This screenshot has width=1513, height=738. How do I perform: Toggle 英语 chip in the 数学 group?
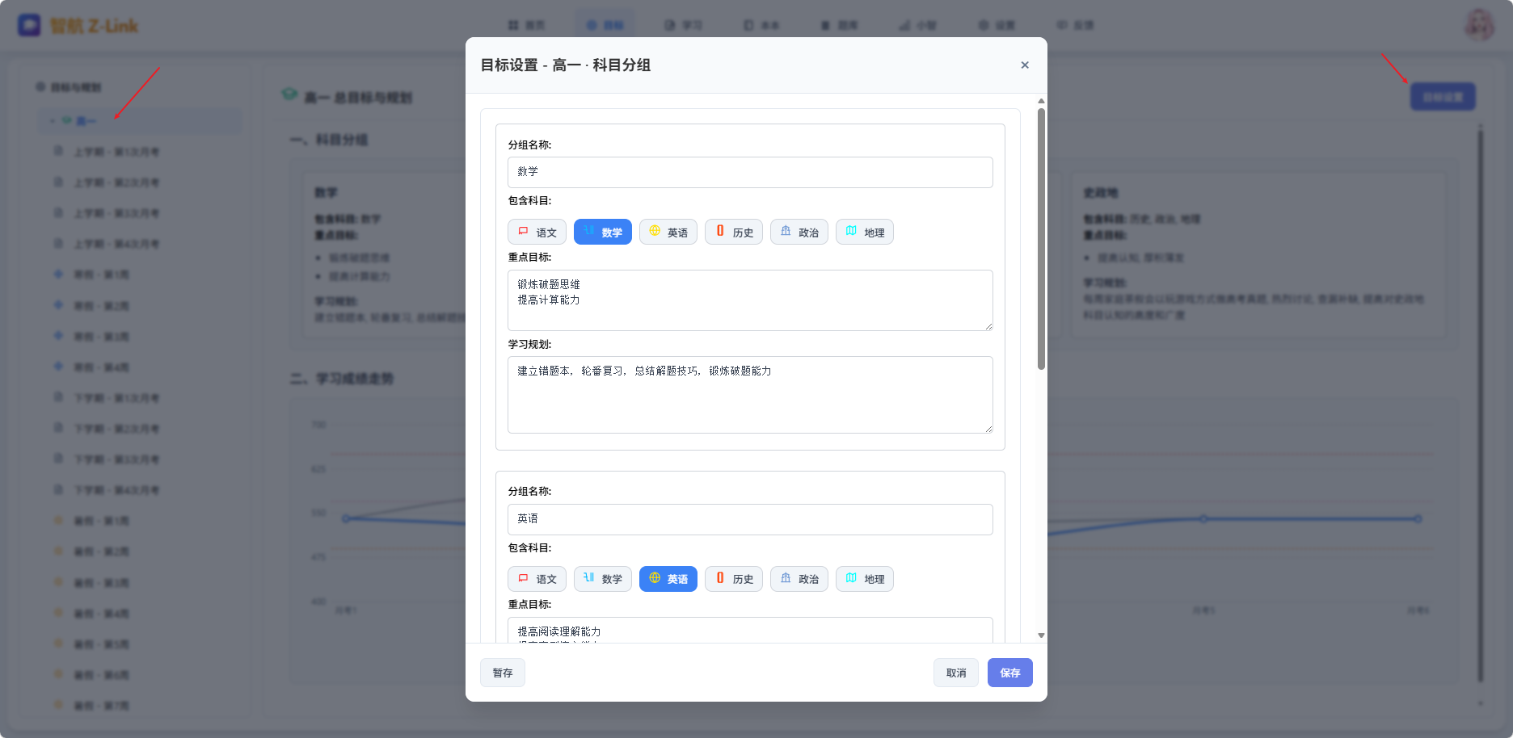pyautogui.click(x=668, y=233)
